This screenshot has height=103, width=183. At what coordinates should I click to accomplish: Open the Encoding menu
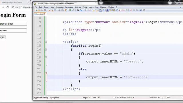(x=60, y=7)
